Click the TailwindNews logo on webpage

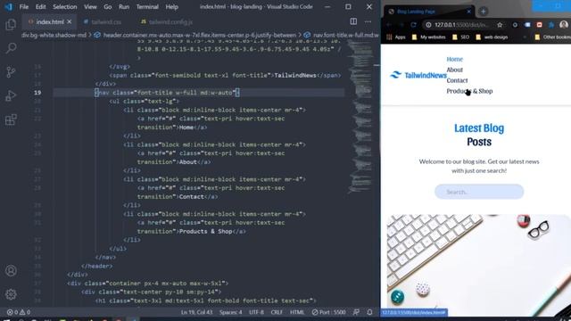418,75
